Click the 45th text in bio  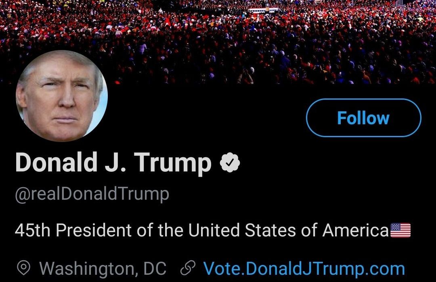pyautogui.click(x=33, y=230)
